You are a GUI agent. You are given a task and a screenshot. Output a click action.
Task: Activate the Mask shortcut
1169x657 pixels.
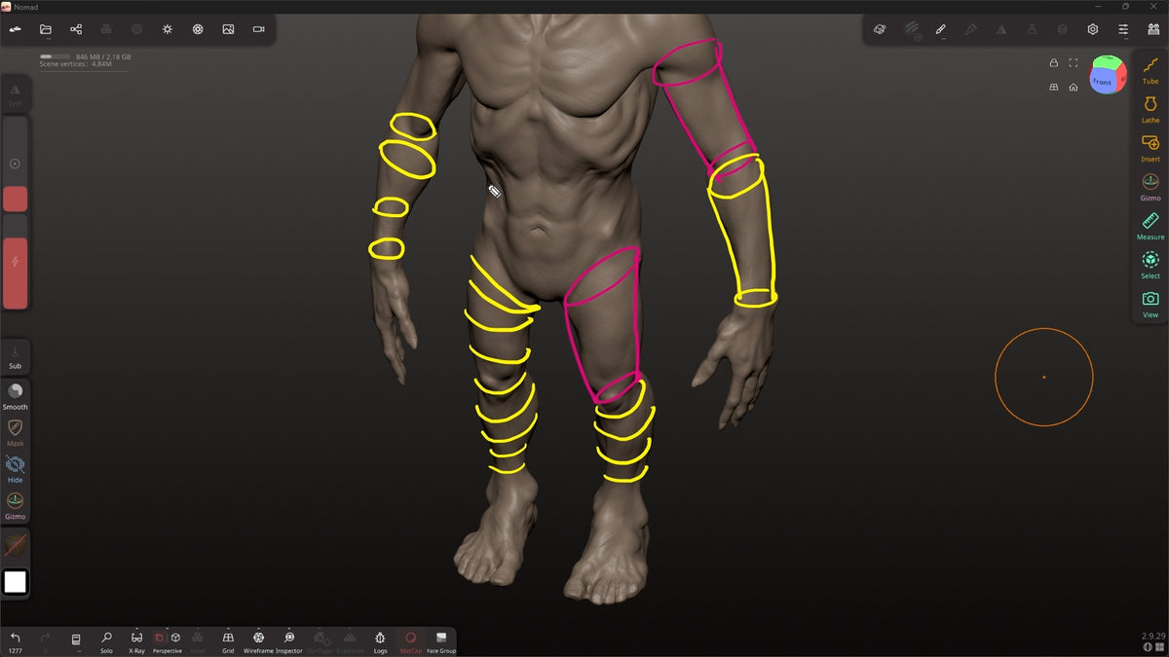(15, 432)
